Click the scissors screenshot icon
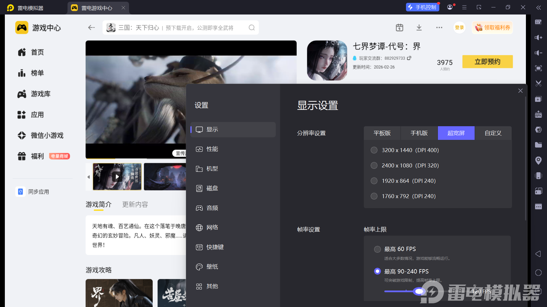The width and height of the screenshot is (547, 307). tap(538, 84)
